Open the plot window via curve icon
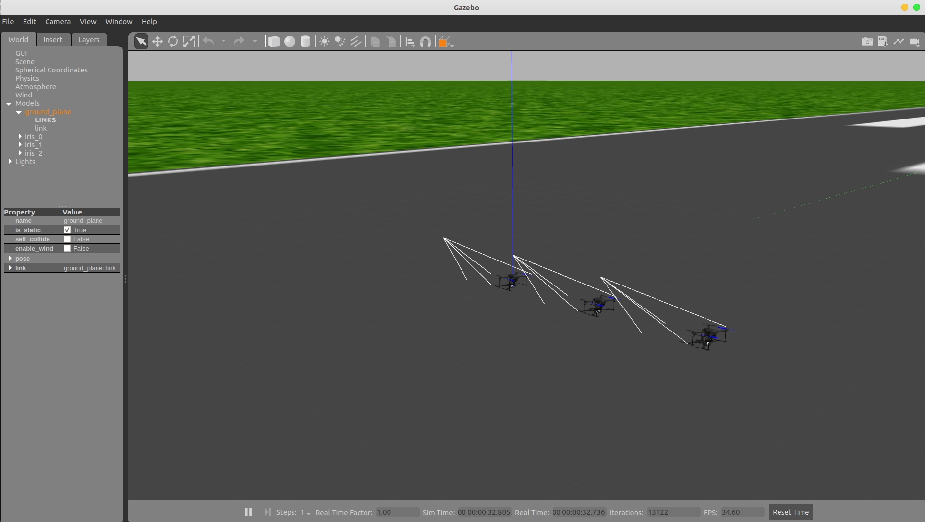 899,42
